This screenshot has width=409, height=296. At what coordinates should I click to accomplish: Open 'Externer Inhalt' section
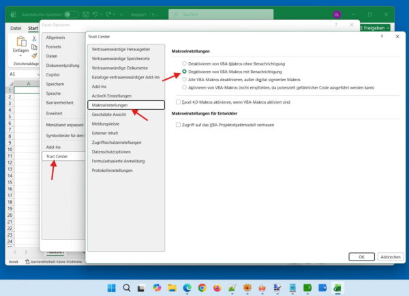126,133
